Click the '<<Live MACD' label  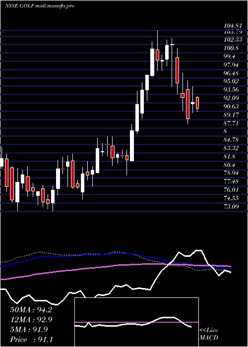pyautogui.click(x=209, y=334)
